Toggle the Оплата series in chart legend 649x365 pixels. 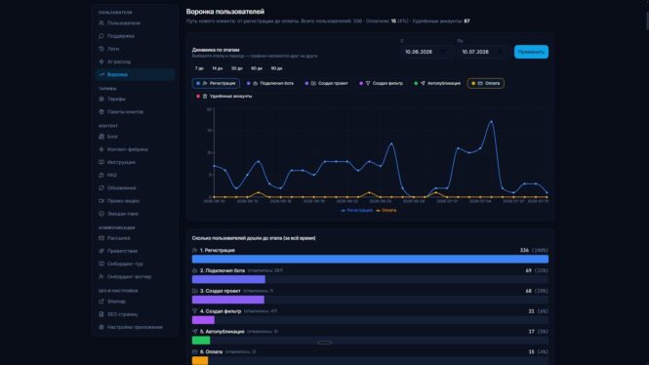click(385, 210)
